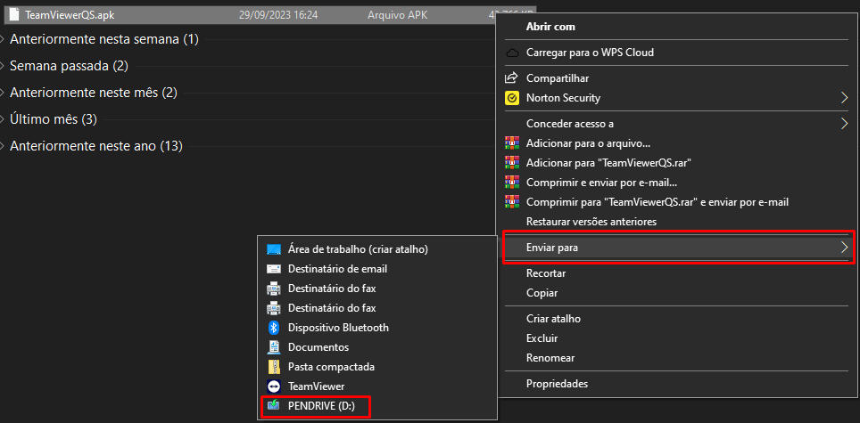Click the date '29/09/2023 16:24'
Viewport: 860px width, 423px height.
[278, 15]
